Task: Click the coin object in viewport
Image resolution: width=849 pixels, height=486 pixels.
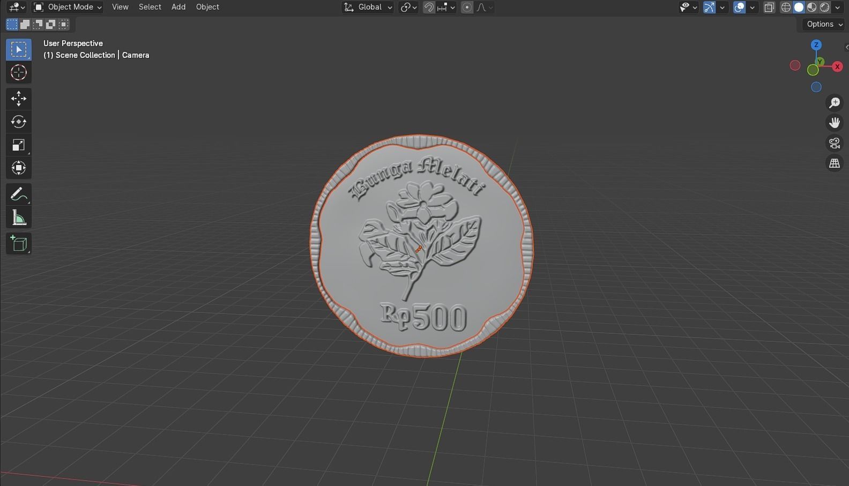Action: [421, 245]
